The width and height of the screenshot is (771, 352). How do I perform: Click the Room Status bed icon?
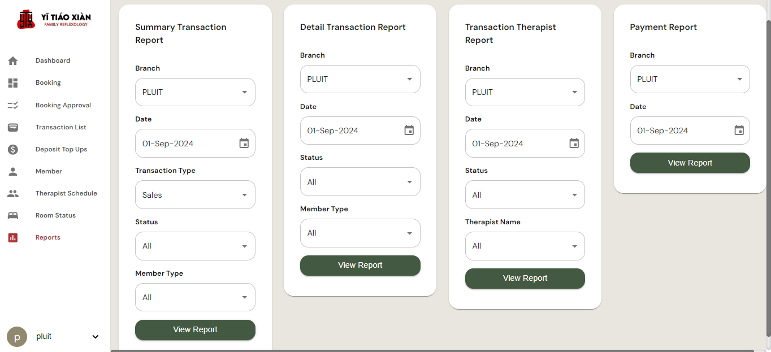(x=13, y=215)
